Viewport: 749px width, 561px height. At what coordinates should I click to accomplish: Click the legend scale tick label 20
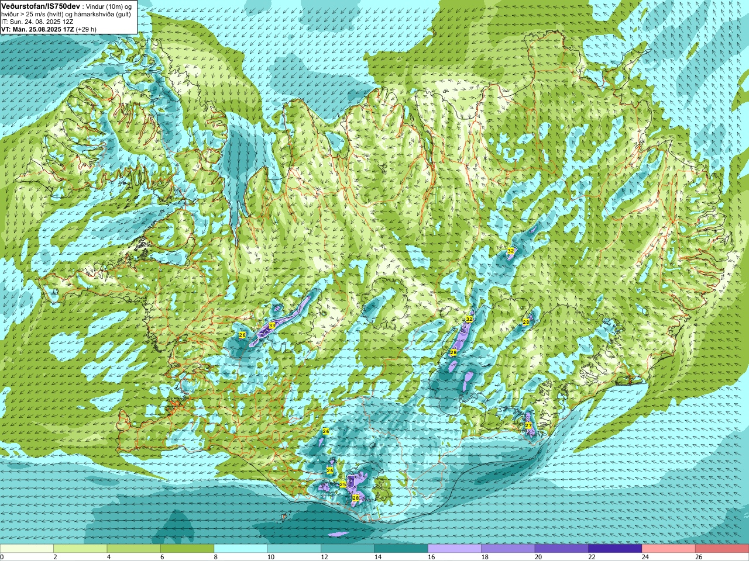click(x=539, y=557)
